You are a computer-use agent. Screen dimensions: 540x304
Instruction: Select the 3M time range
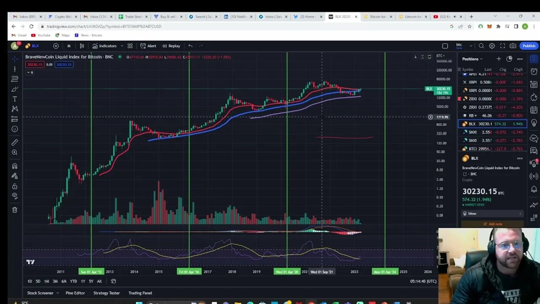tap(55, 282)
